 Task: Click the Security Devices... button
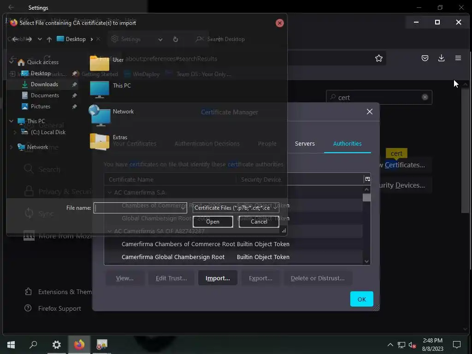tap(405, 185)
